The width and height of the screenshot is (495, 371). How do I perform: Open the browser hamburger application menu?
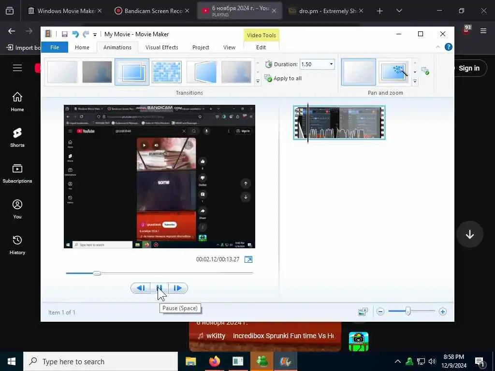[483, 31]
